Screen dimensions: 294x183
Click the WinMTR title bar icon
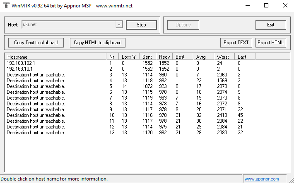tap(5, 5)
